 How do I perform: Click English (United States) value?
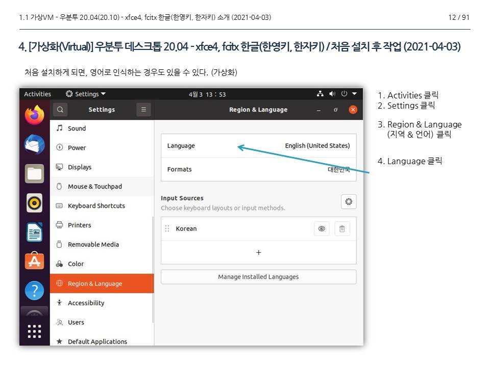click(x=317, y=146)
